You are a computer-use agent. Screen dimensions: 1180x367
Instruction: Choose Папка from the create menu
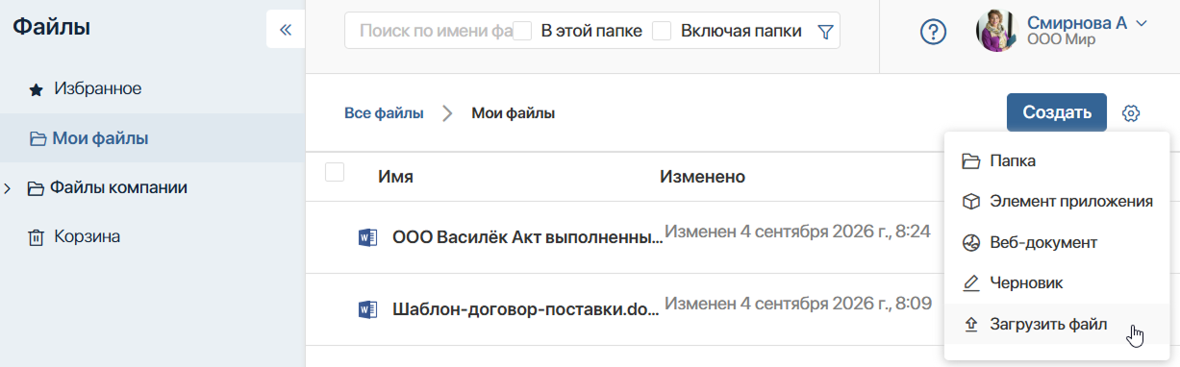coord(1056,161)
